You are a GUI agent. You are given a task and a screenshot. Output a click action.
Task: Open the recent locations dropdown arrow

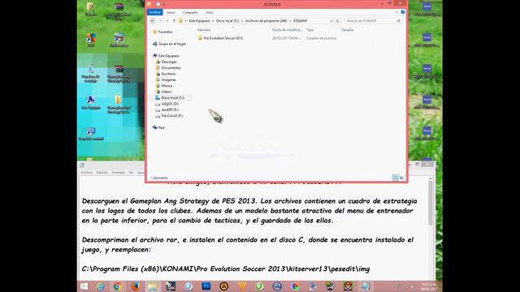pos(167,21)
